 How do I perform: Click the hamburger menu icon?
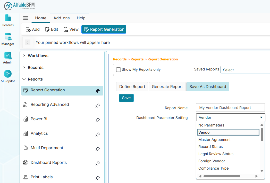[26, 18]
